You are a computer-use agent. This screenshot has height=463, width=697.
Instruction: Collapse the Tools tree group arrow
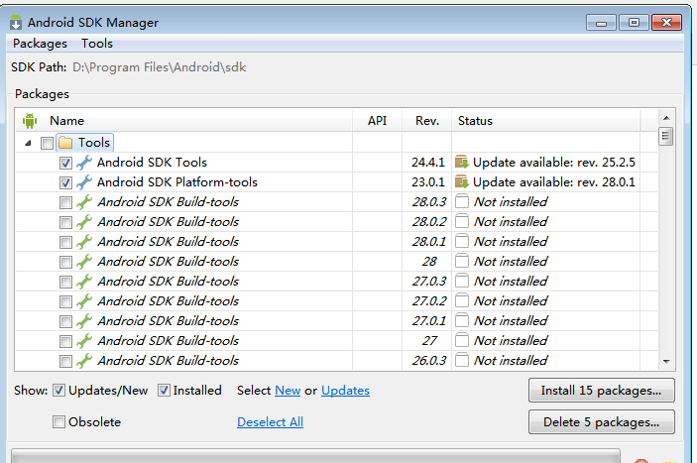(28, 143)
